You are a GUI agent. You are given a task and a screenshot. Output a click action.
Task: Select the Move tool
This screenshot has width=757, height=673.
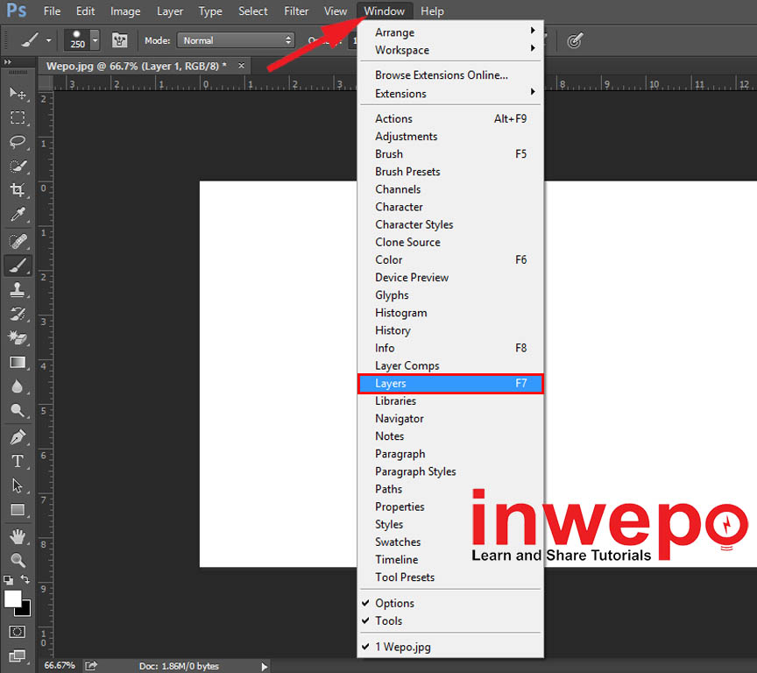click(x=18, y=93)
